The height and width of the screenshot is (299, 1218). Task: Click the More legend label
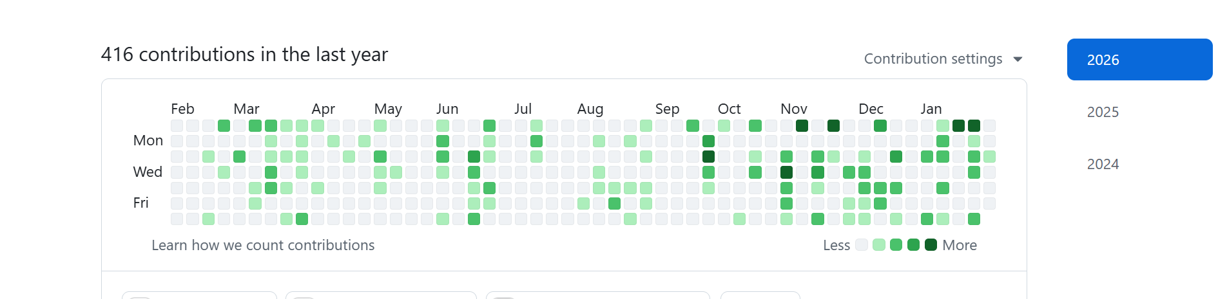tap(960, 245)
